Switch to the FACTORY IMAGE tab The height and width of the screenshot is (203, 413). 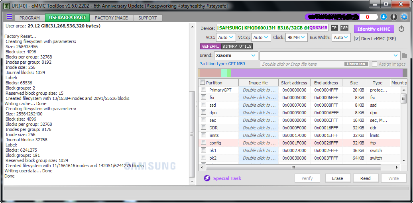[x=111, y=18]
